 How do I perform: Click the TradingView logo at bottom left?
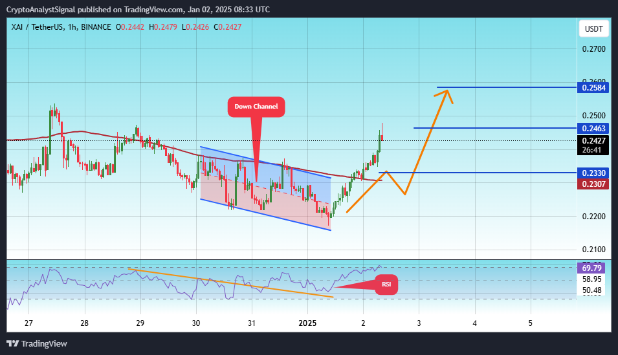pos(37,343)
